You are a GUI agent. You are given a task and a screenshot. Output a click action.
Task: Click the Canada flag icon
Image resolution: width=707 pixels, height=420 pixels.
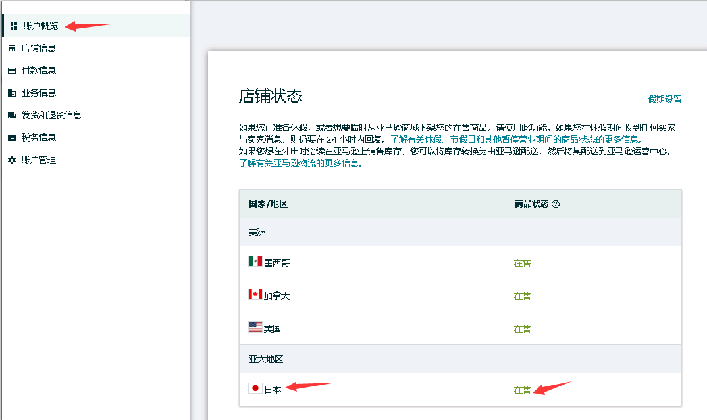pyautogui.click(x=256, y=295)
